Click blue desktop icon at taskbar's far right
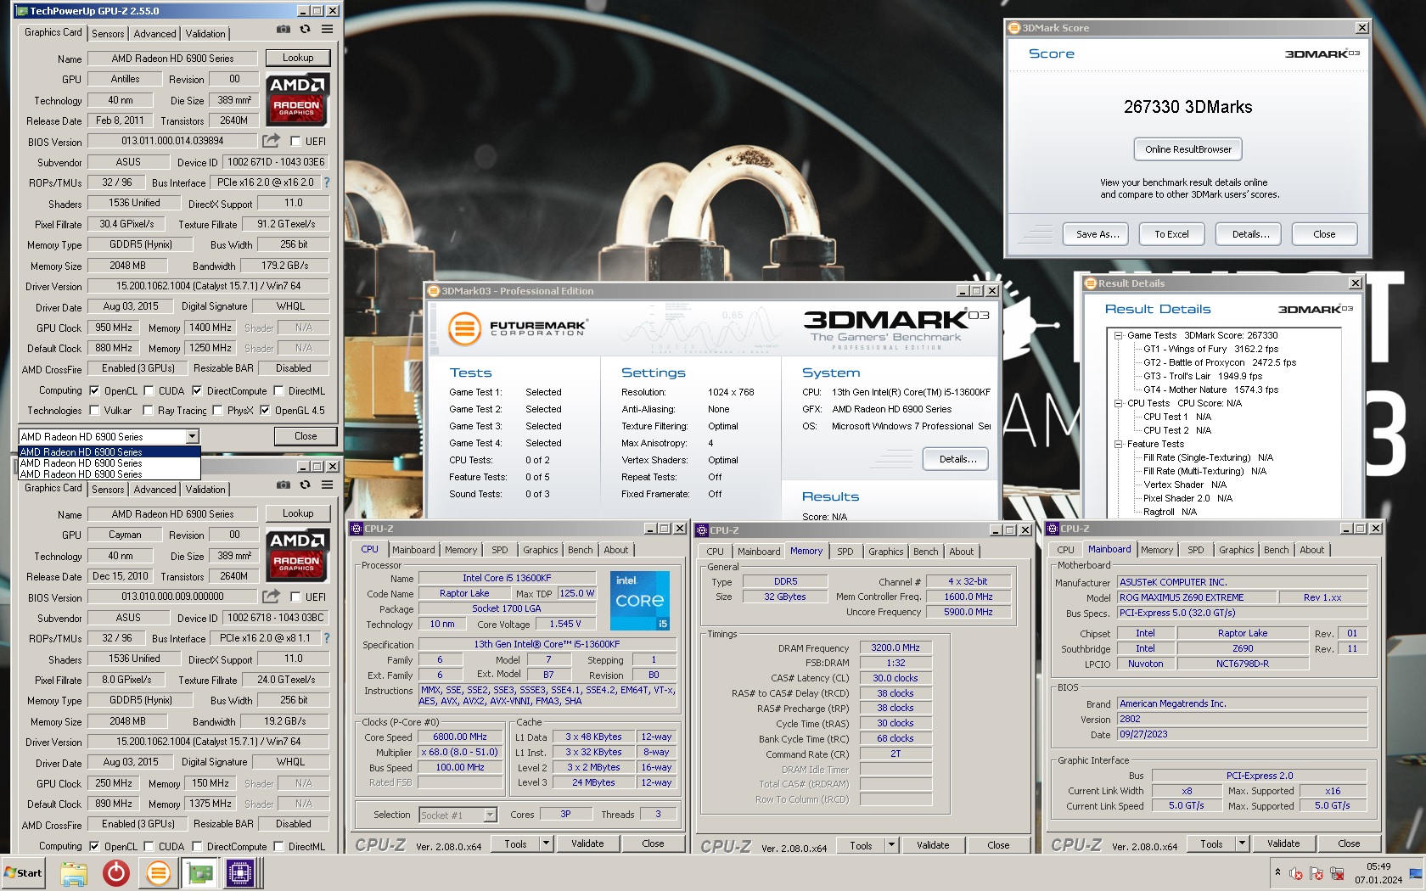This screenshot has height=891, width=1426. point(1415,873)
